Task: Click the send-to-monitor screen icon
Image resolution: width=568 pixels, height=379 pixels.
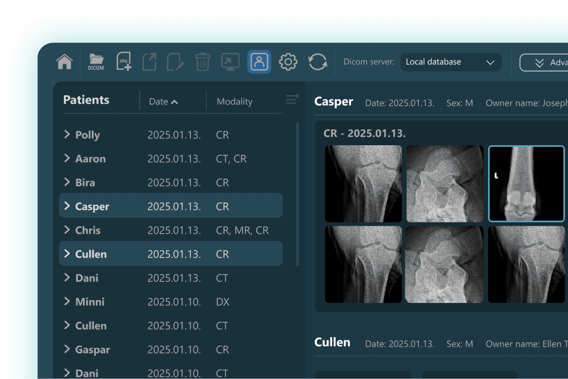Action: click(x=230, y=62)
